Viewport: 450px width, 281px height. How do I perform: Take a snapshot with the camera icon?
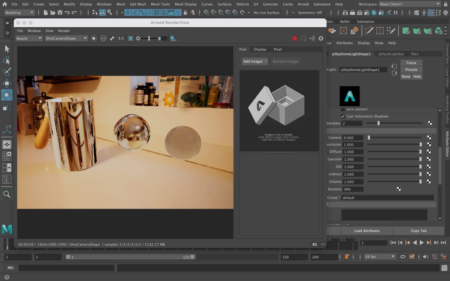click(x=315, y=244)
